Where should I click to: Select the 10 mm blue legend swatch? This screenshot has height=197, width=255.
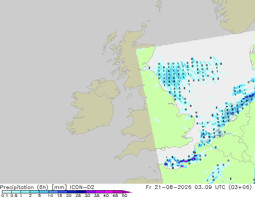53,192
